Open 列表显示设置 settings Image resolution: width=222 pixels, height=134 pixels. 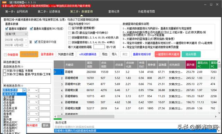pos(66,54)
